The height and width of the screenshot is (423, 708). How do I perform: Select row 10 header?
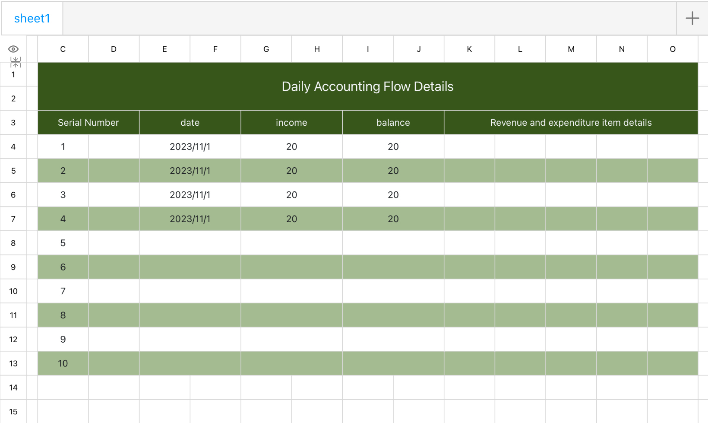coord(13,291)
